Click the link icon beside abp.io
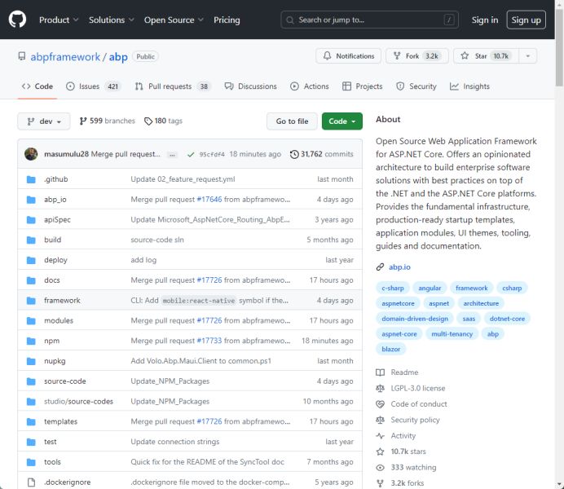564x489 pixels. pyautogui.click(x=380, y=267)
